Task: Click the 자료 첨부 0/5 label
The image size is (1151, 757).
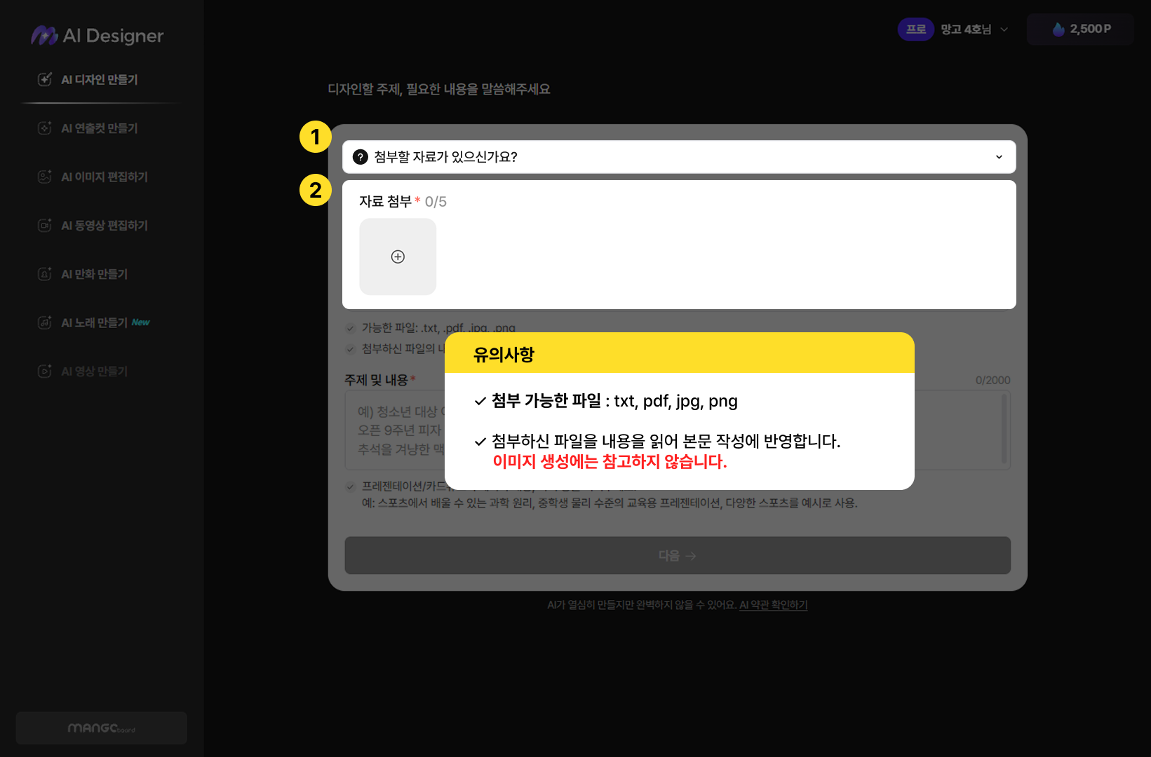Action: point(403,202)
